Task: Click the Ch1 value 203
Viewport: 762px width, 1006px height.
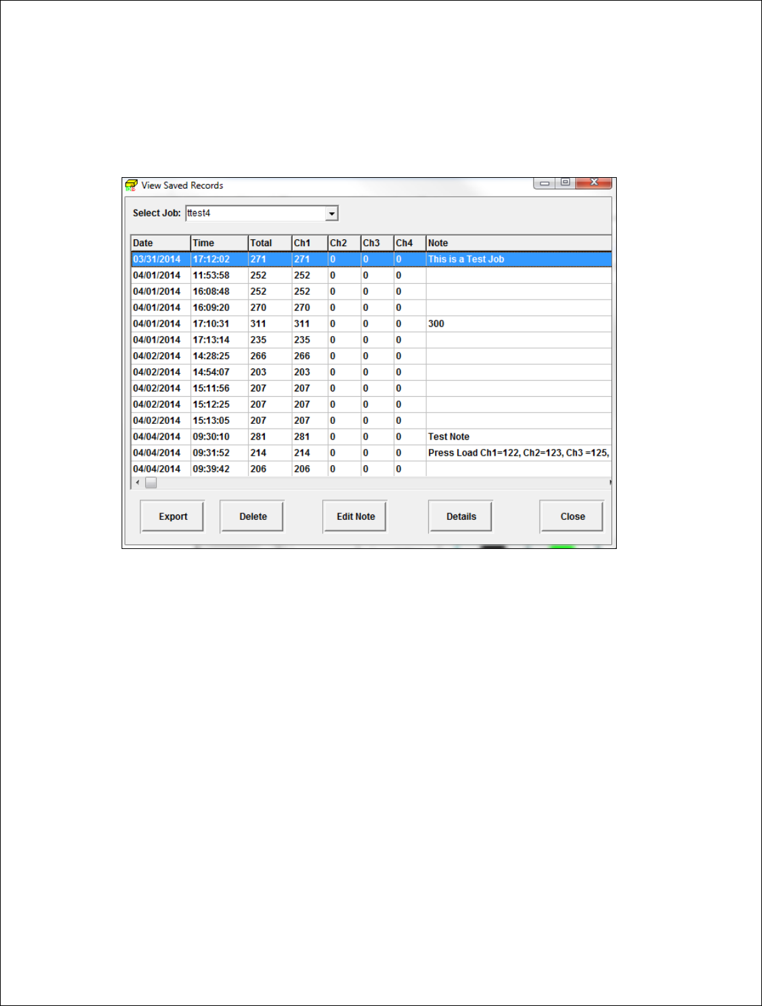Action: (x=302, y=373)
